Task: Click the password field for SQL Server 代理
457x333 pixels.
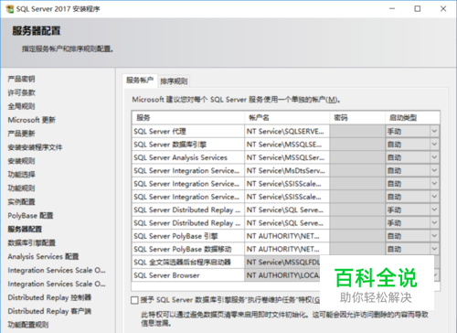Action: click(x=357, y=132)
